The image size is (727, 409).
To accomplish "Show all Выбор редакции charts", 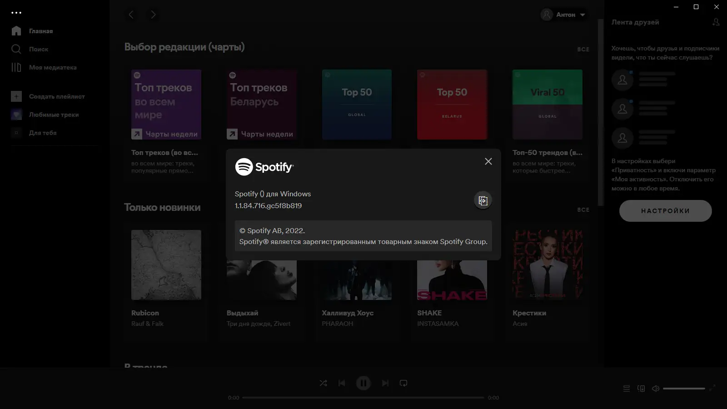I will click(x=583, y=49).
